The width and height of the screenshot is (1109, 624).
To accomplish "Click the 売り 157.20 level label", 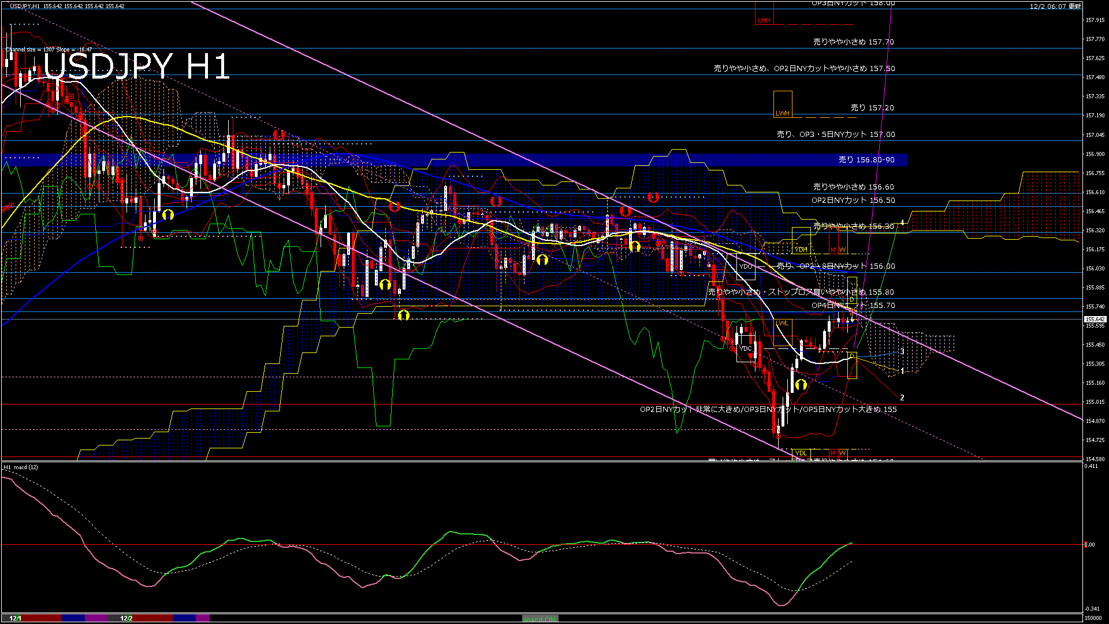I will (872, 108).
